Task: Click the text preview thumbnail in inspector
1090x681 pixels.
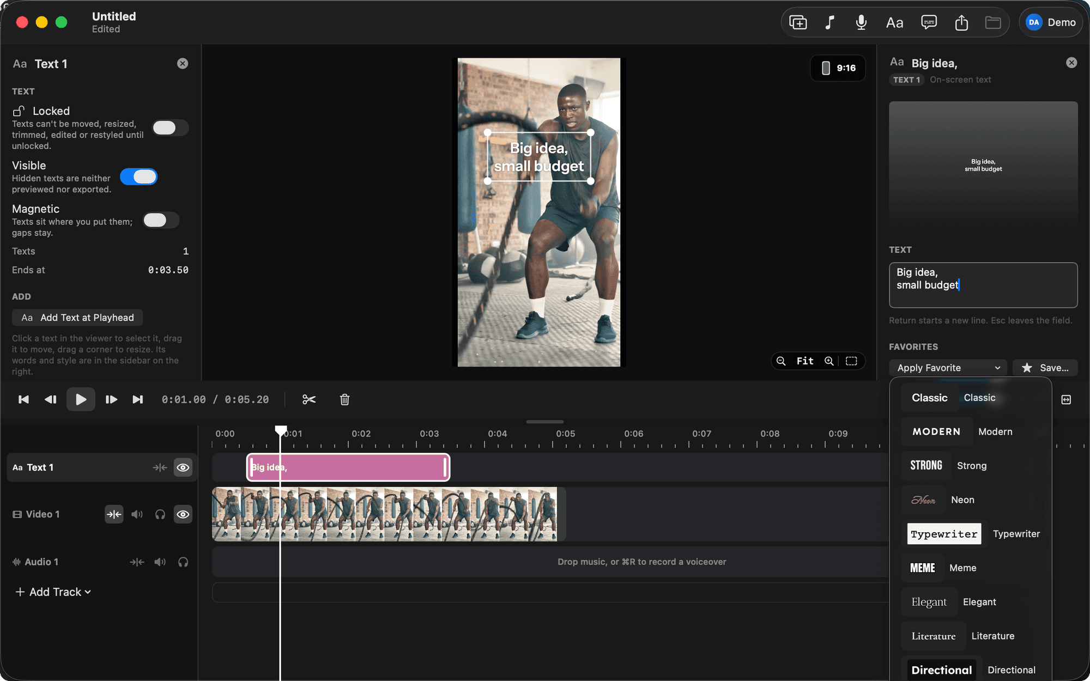Action: click(983, 166)
